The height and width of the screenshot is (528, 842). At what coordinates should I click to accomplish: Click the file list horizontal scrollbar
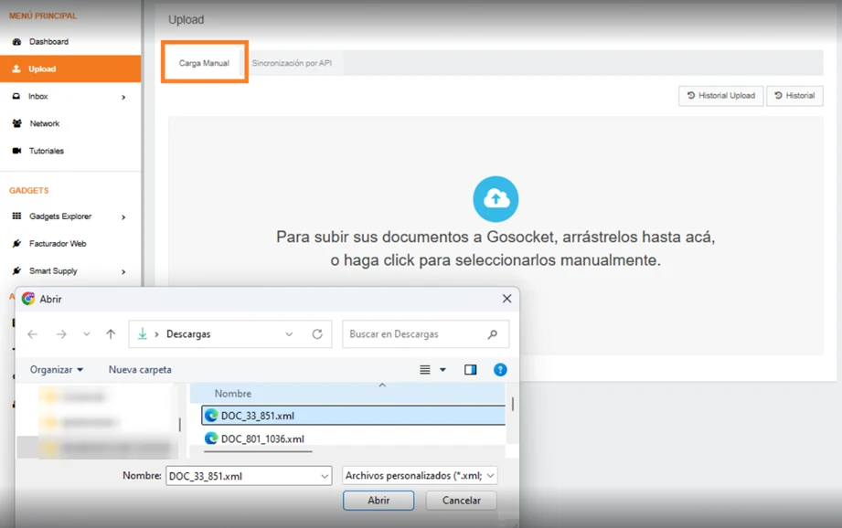(x=258, y=452)
